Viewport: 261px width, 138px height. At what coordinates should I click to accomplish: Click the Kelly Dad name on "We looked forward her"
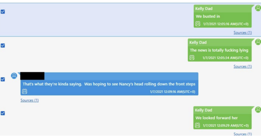click(x=203, y=110)
